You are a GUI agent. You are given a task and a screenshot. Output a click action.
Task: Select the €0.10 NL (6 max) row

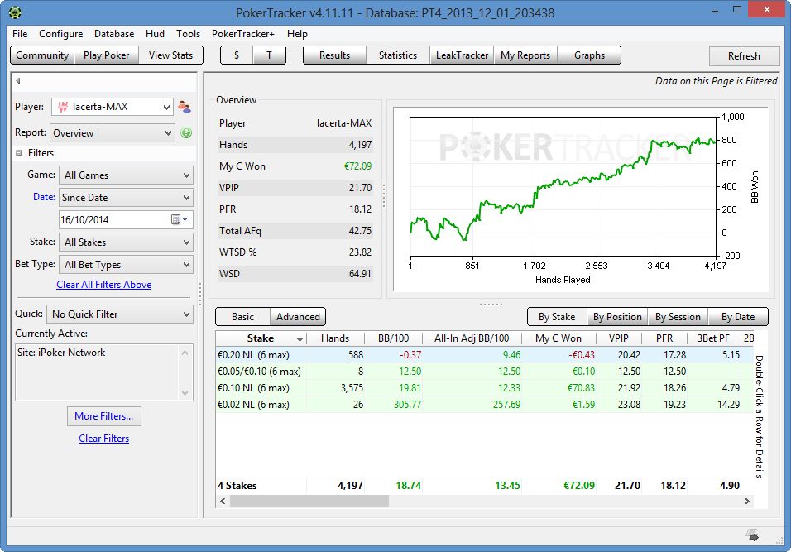(484, 388)
